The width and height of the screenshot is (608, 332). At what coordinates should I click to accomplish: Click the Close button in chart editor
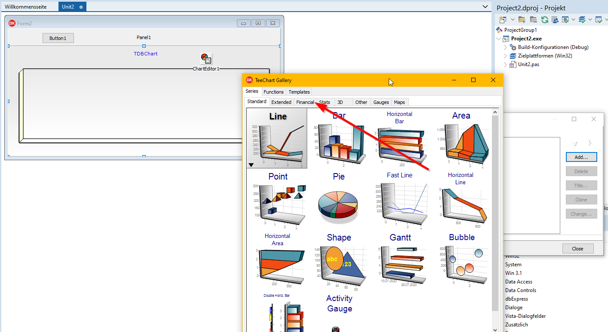(x=577, y=249)
